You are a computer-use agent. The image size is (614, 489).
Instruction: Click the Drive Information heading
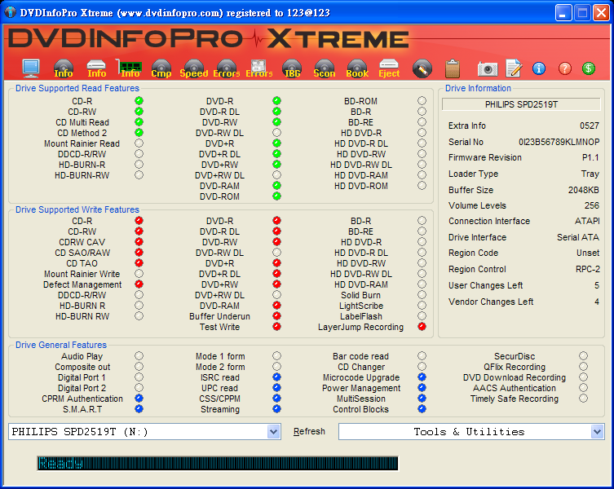pyautogui.click(x=478, y=88)
